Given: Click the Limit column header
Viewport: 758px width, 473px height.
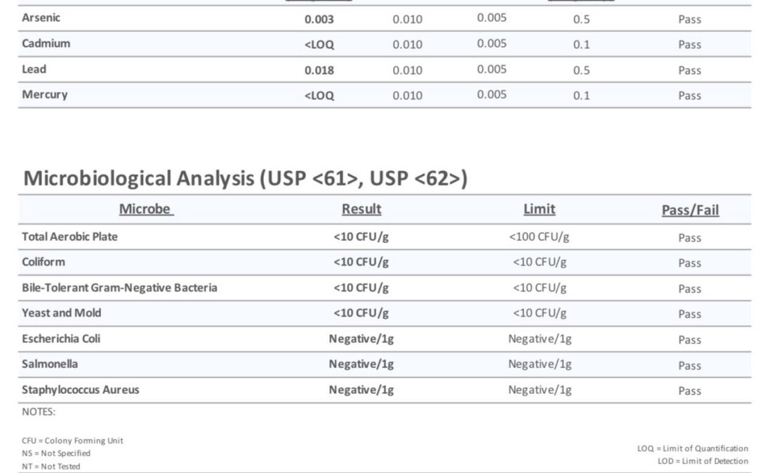Looking at the screenshot, I should click(540, 209).
